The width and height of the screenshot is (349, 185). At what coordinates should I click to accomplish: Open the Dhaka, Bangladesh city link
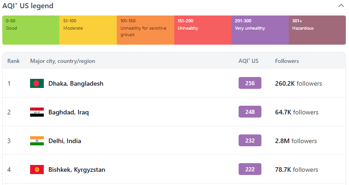pyautogui.click(x=76, y=83)
